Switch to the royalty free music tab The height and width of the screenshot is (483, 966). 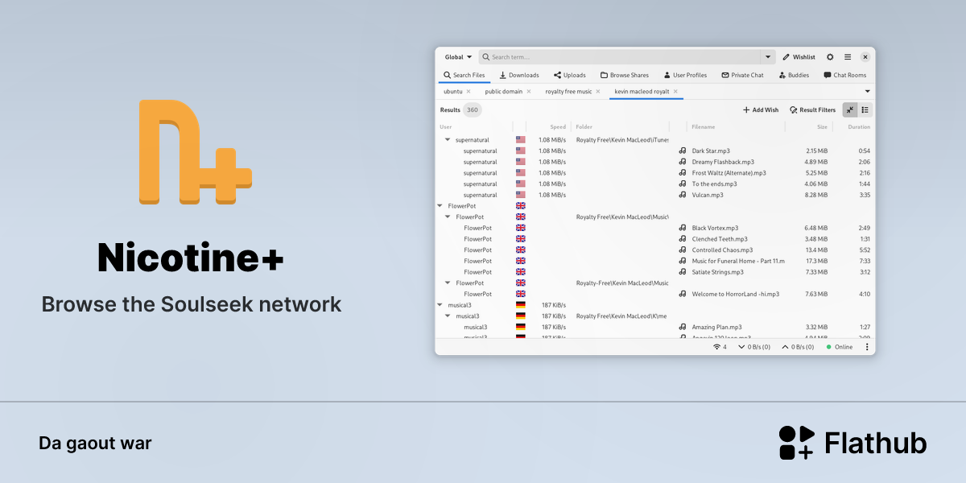568,92
